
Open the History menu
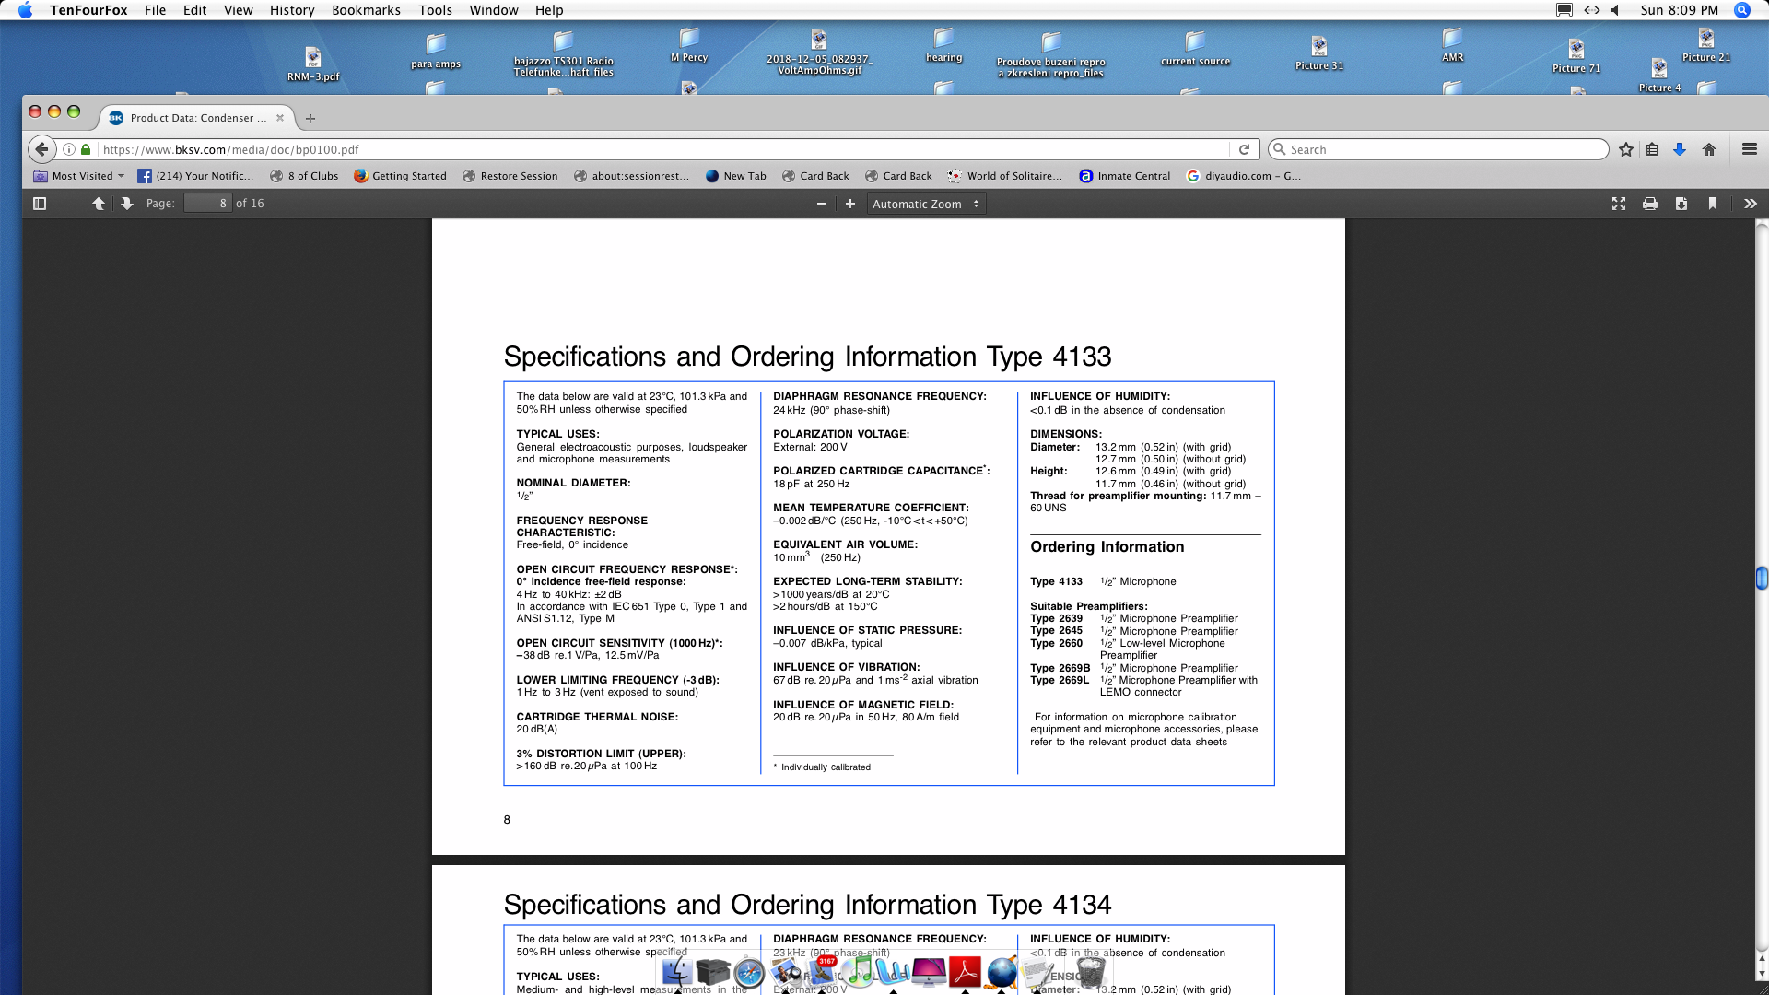point(292,10)
